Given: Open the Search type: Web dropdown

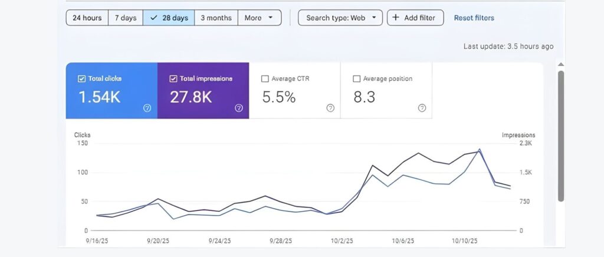Looking at the screenshot, I should click(340, 18).
